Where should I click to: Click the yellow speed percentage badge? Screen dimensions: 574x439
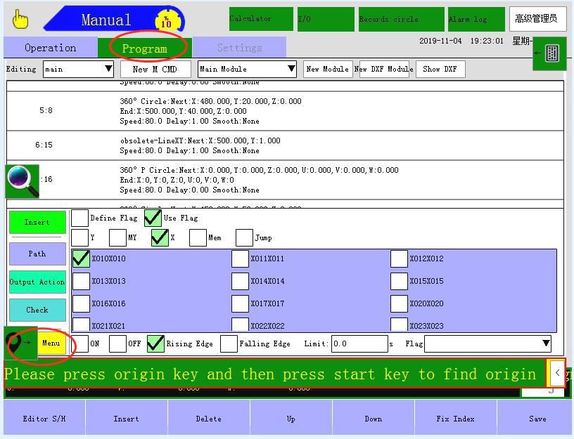click(x=167, y=20)
